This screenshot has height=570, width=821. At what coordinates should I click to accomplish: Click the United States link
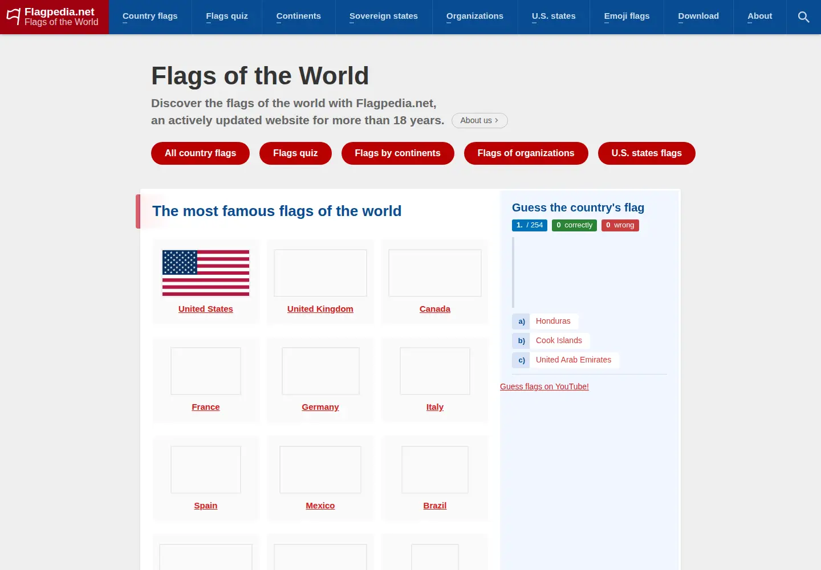click(x=206, y=309)
